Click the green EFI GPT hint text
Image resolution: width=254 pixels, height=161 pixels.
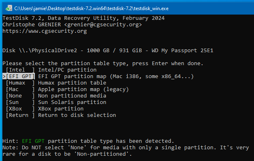pyautogui.click(x=33, y=141)
